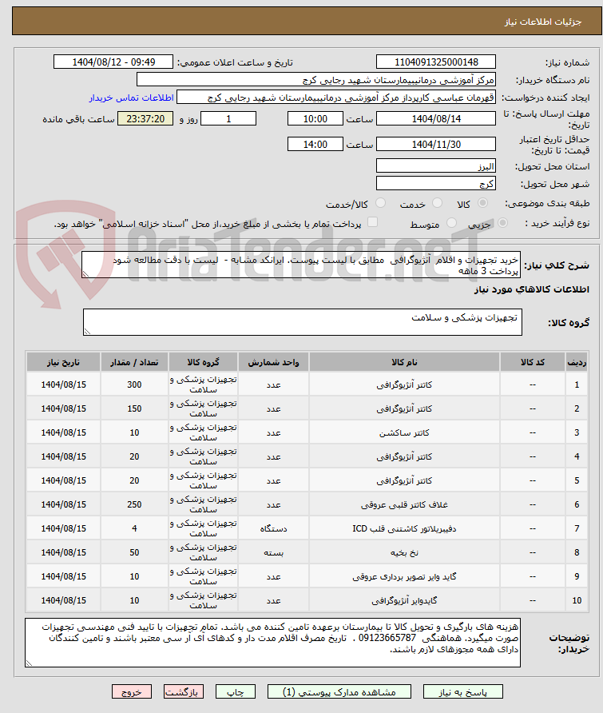Click the استان محل تحویل field البرز
The image size is (603, 713).
pos(436,165)
